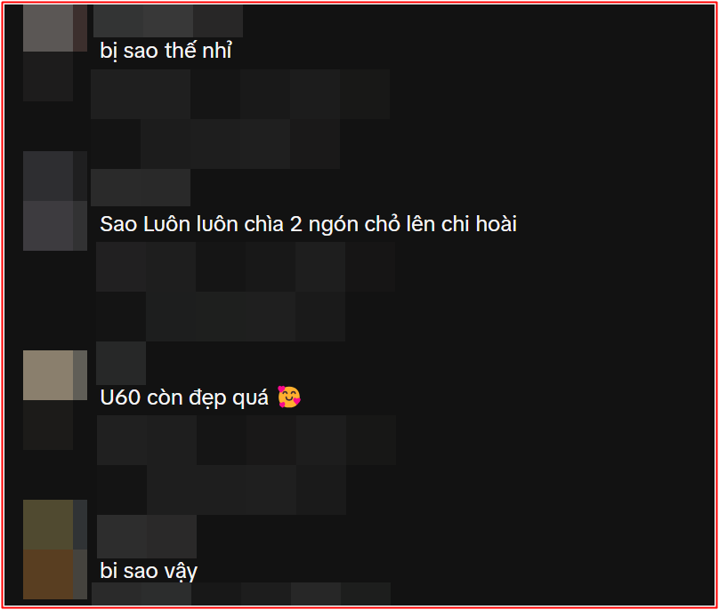The width and height of the screenshot is (719, 610).
Task: Click blurred info row under "bi sao vậy"
Action: pyautogui.click(x=241, y=593)
